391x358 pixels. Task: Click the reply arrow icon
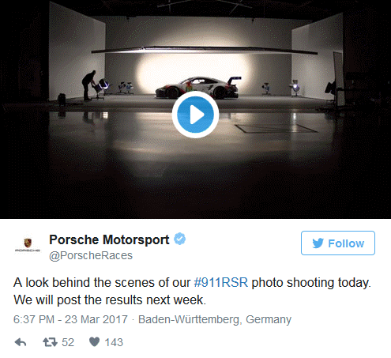[x=21, y=342]
